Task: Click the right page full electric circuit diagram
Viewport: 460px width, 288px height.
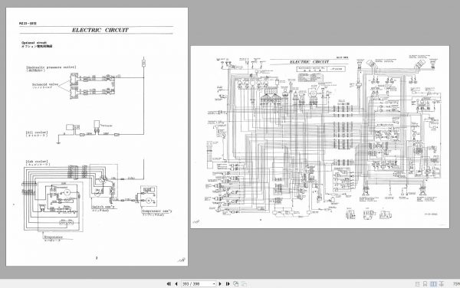Action: click(320, 137)
